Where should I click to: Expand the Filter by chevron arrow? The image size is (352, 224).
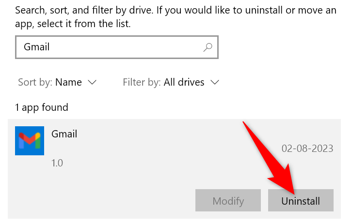(215, 82)
